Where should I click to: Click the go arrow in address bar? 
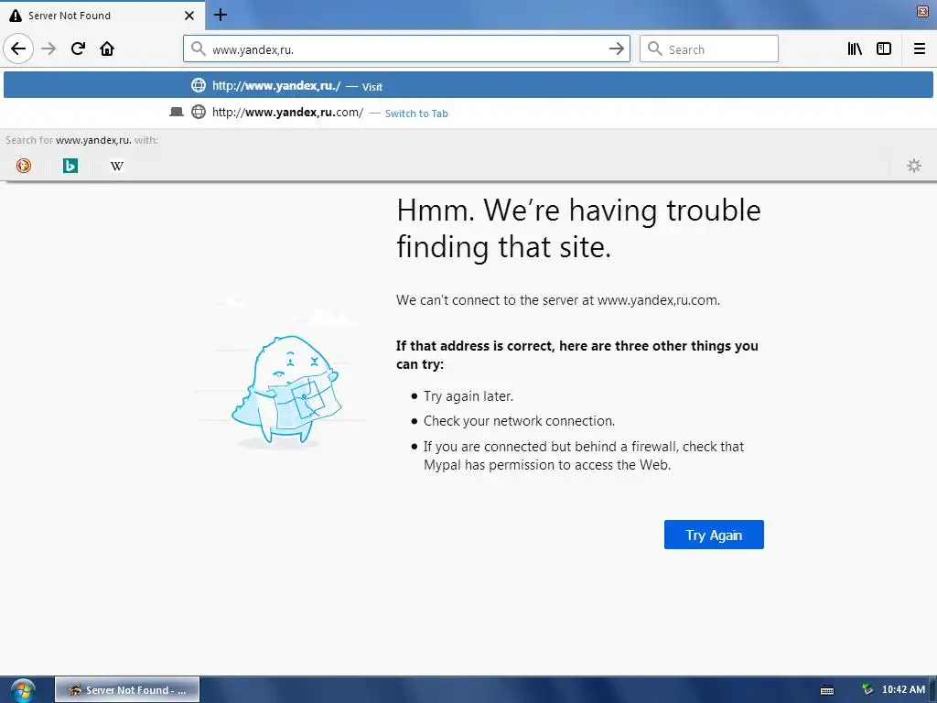pyautogui.click(x=616, y=49)
